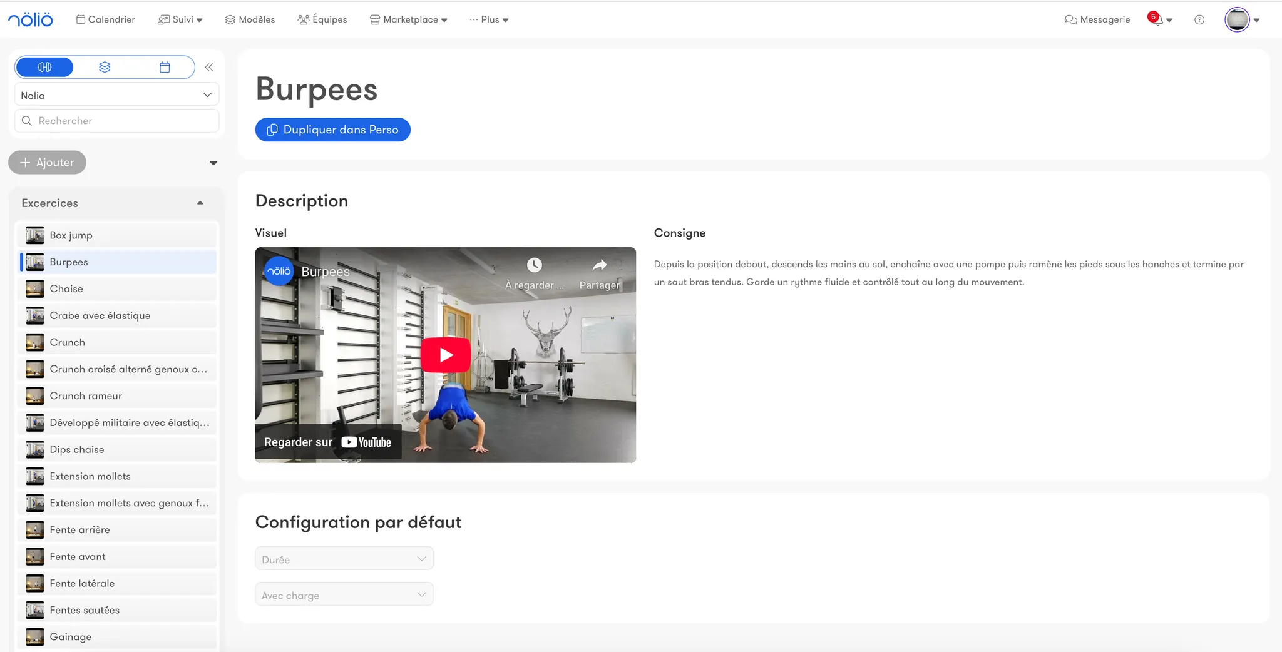Click the Nolio logo
The height and width of the screenshot is (652, 1282).
[31, 19]
